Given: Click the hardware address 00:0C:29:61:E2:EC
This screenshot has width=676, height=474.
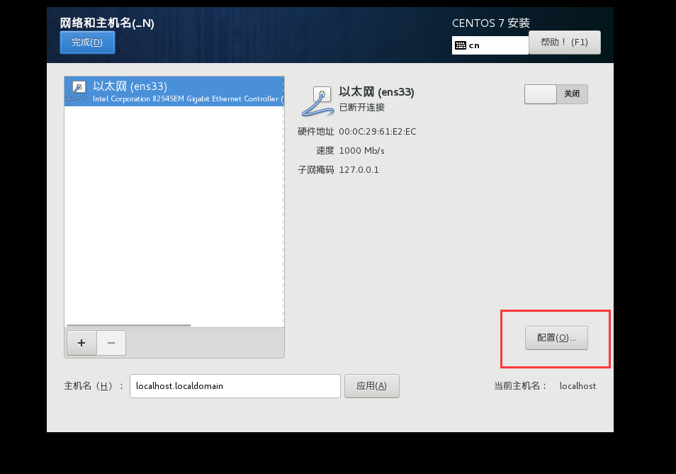Looking at the screenshot, I should (377, 131).
